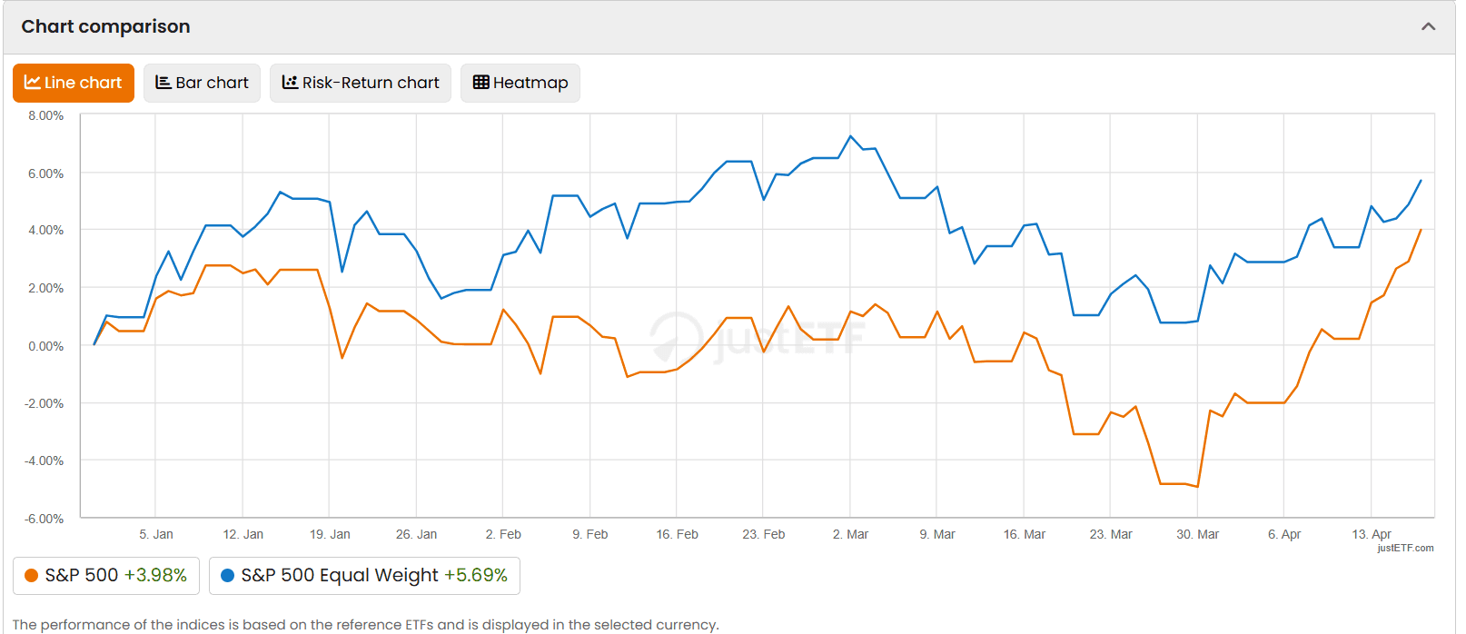Screen dimensions: 1466x634
Task: Click the scatter icon for Risk-Return chart
Action: pyautogui.click(x=290, y=83)
